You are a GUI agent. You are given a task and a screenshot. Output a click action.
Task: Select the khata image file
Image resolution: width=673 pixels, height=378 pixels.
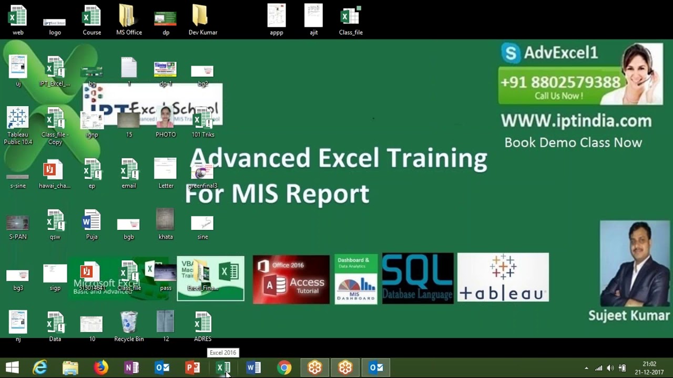click(x=166, y=225)
